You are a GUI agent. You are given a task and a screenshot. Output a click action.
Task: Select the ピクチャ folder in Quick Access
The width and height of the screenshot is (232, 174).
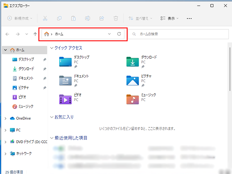click(139, 81)
